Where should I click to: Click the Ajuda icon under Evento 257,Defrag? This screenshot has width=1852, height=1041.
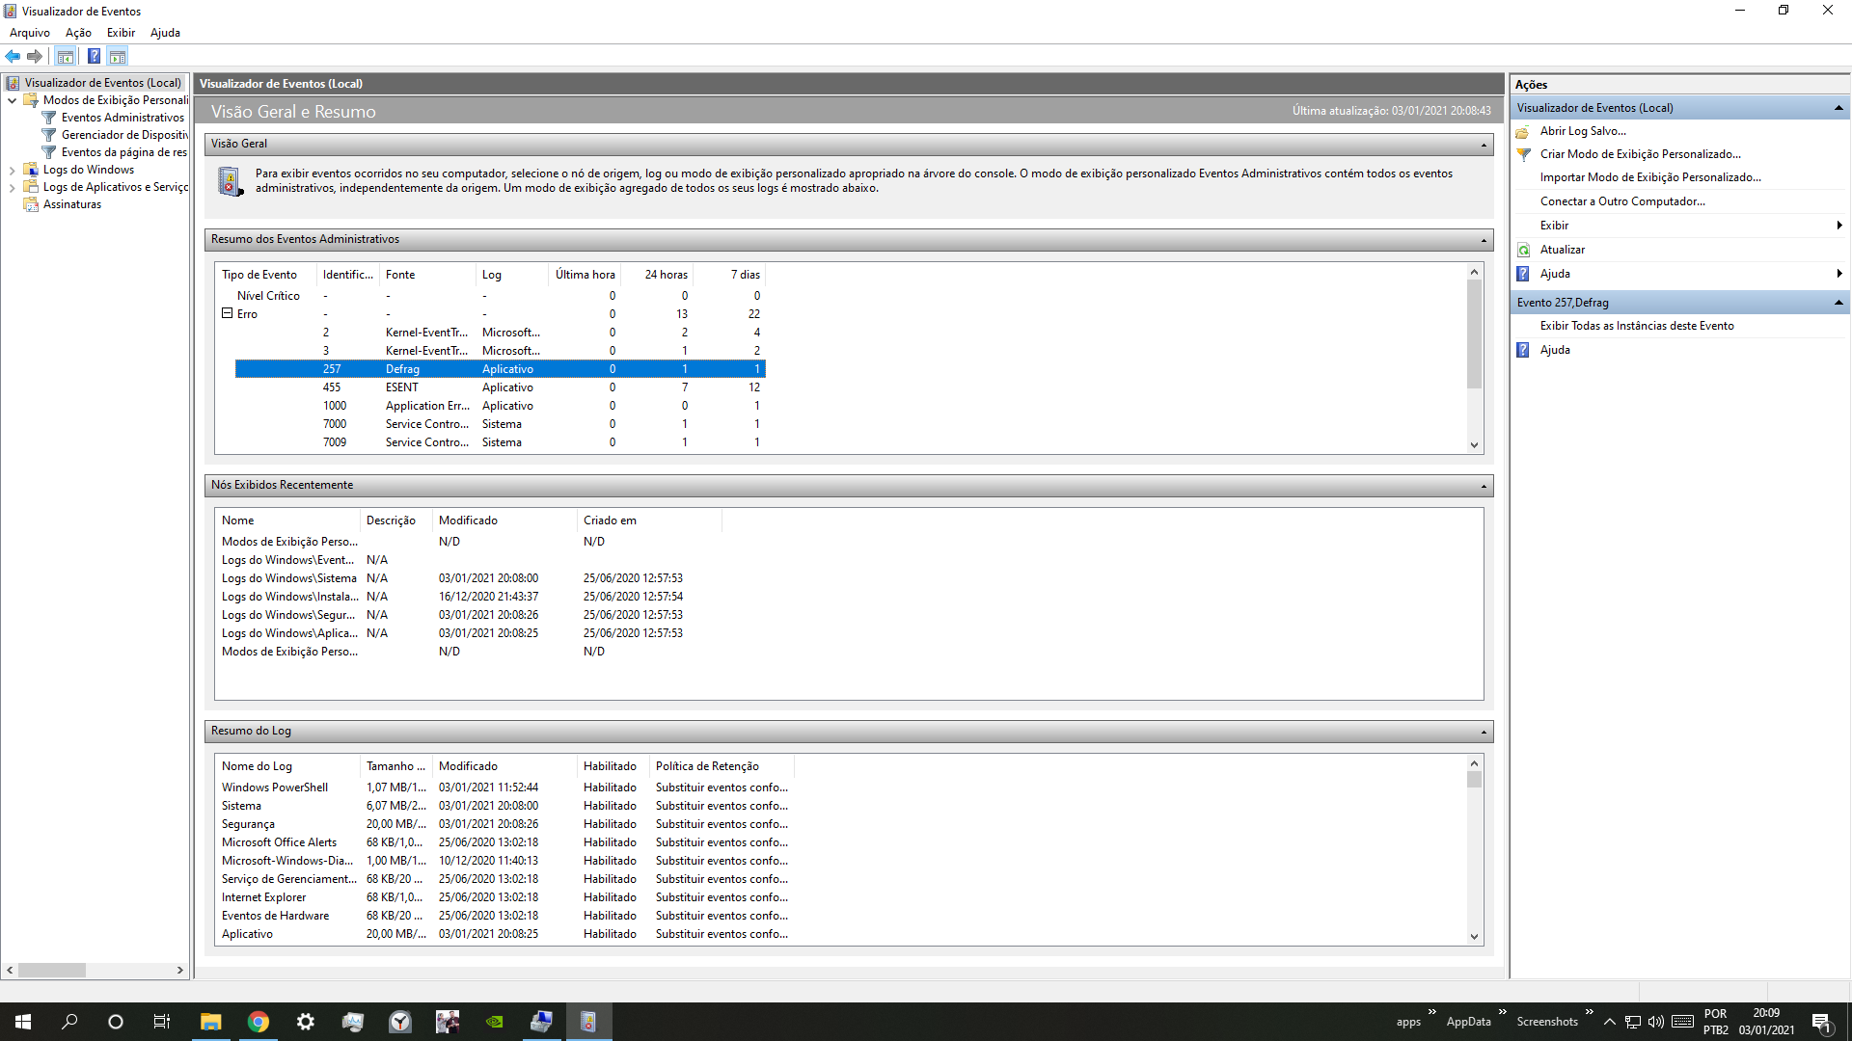1523,350
